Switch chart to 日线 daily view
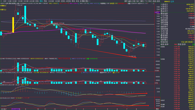Screen dimensions: 195x110 pyautogui.click(x=37, y=1)
